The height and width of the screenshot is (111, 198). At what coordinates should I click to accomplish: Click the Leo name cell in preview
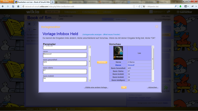click(x=140, y=53)
